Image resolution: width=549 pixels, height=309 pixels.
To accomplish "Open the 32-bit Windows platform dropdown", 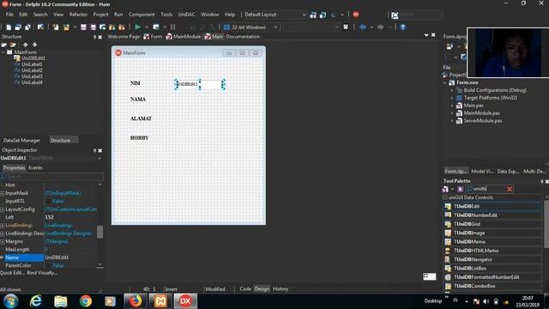I will (x=275, y=27).
